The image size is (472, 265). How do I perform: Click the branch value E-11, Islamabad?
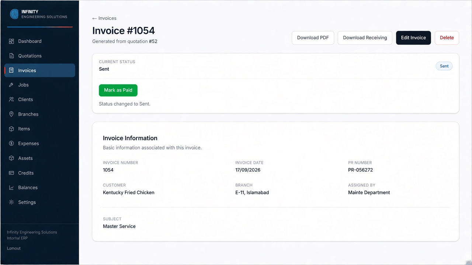pos(252,192)
